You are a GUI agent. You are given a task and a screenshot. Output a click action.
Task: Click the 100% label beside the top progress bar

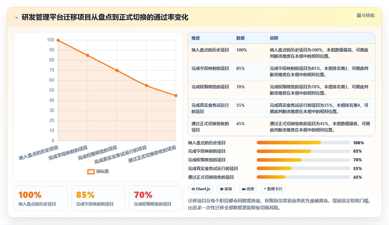pyautogui.click(x=358, y=143)
